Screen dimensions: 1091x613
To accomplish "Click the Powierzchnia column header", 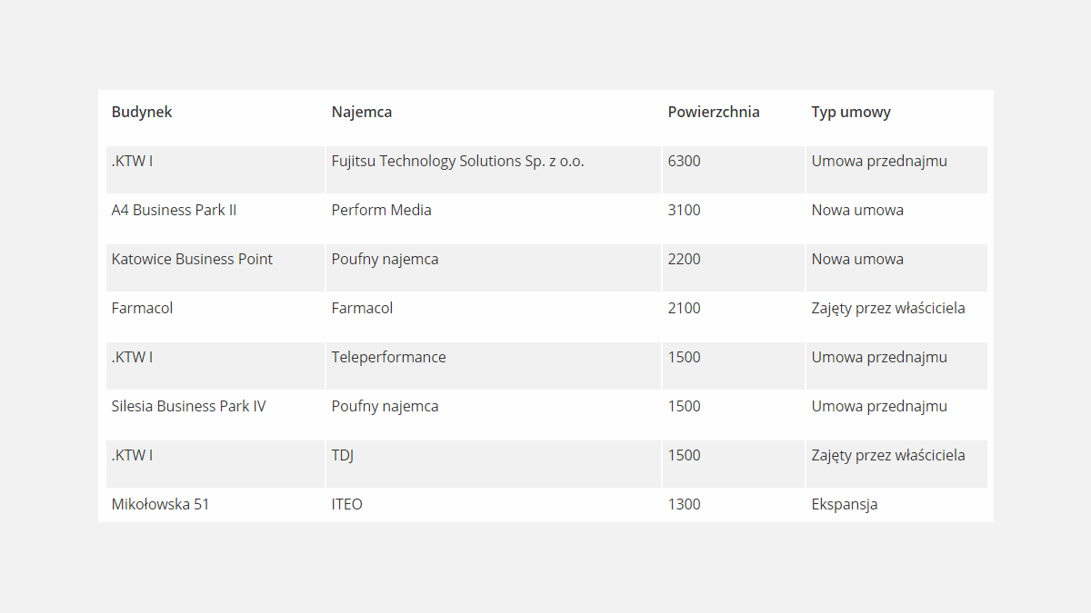I will 714,113.
